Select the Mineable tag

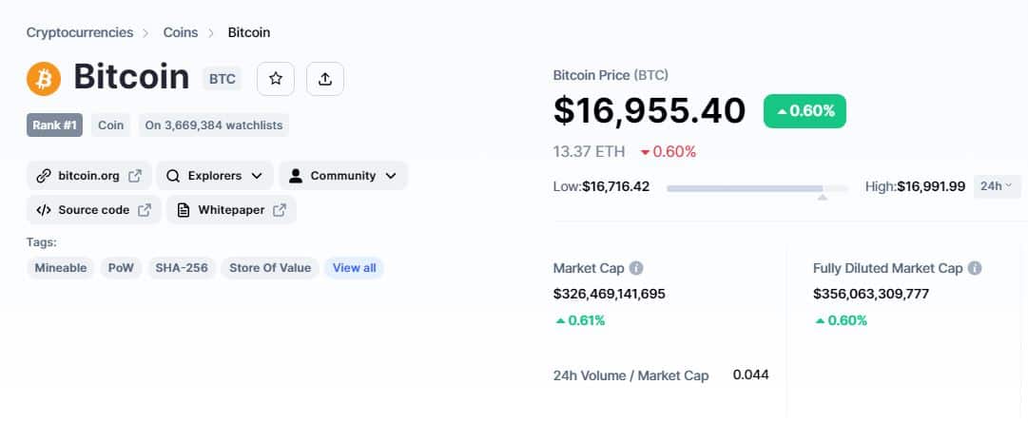pos(60,267)
